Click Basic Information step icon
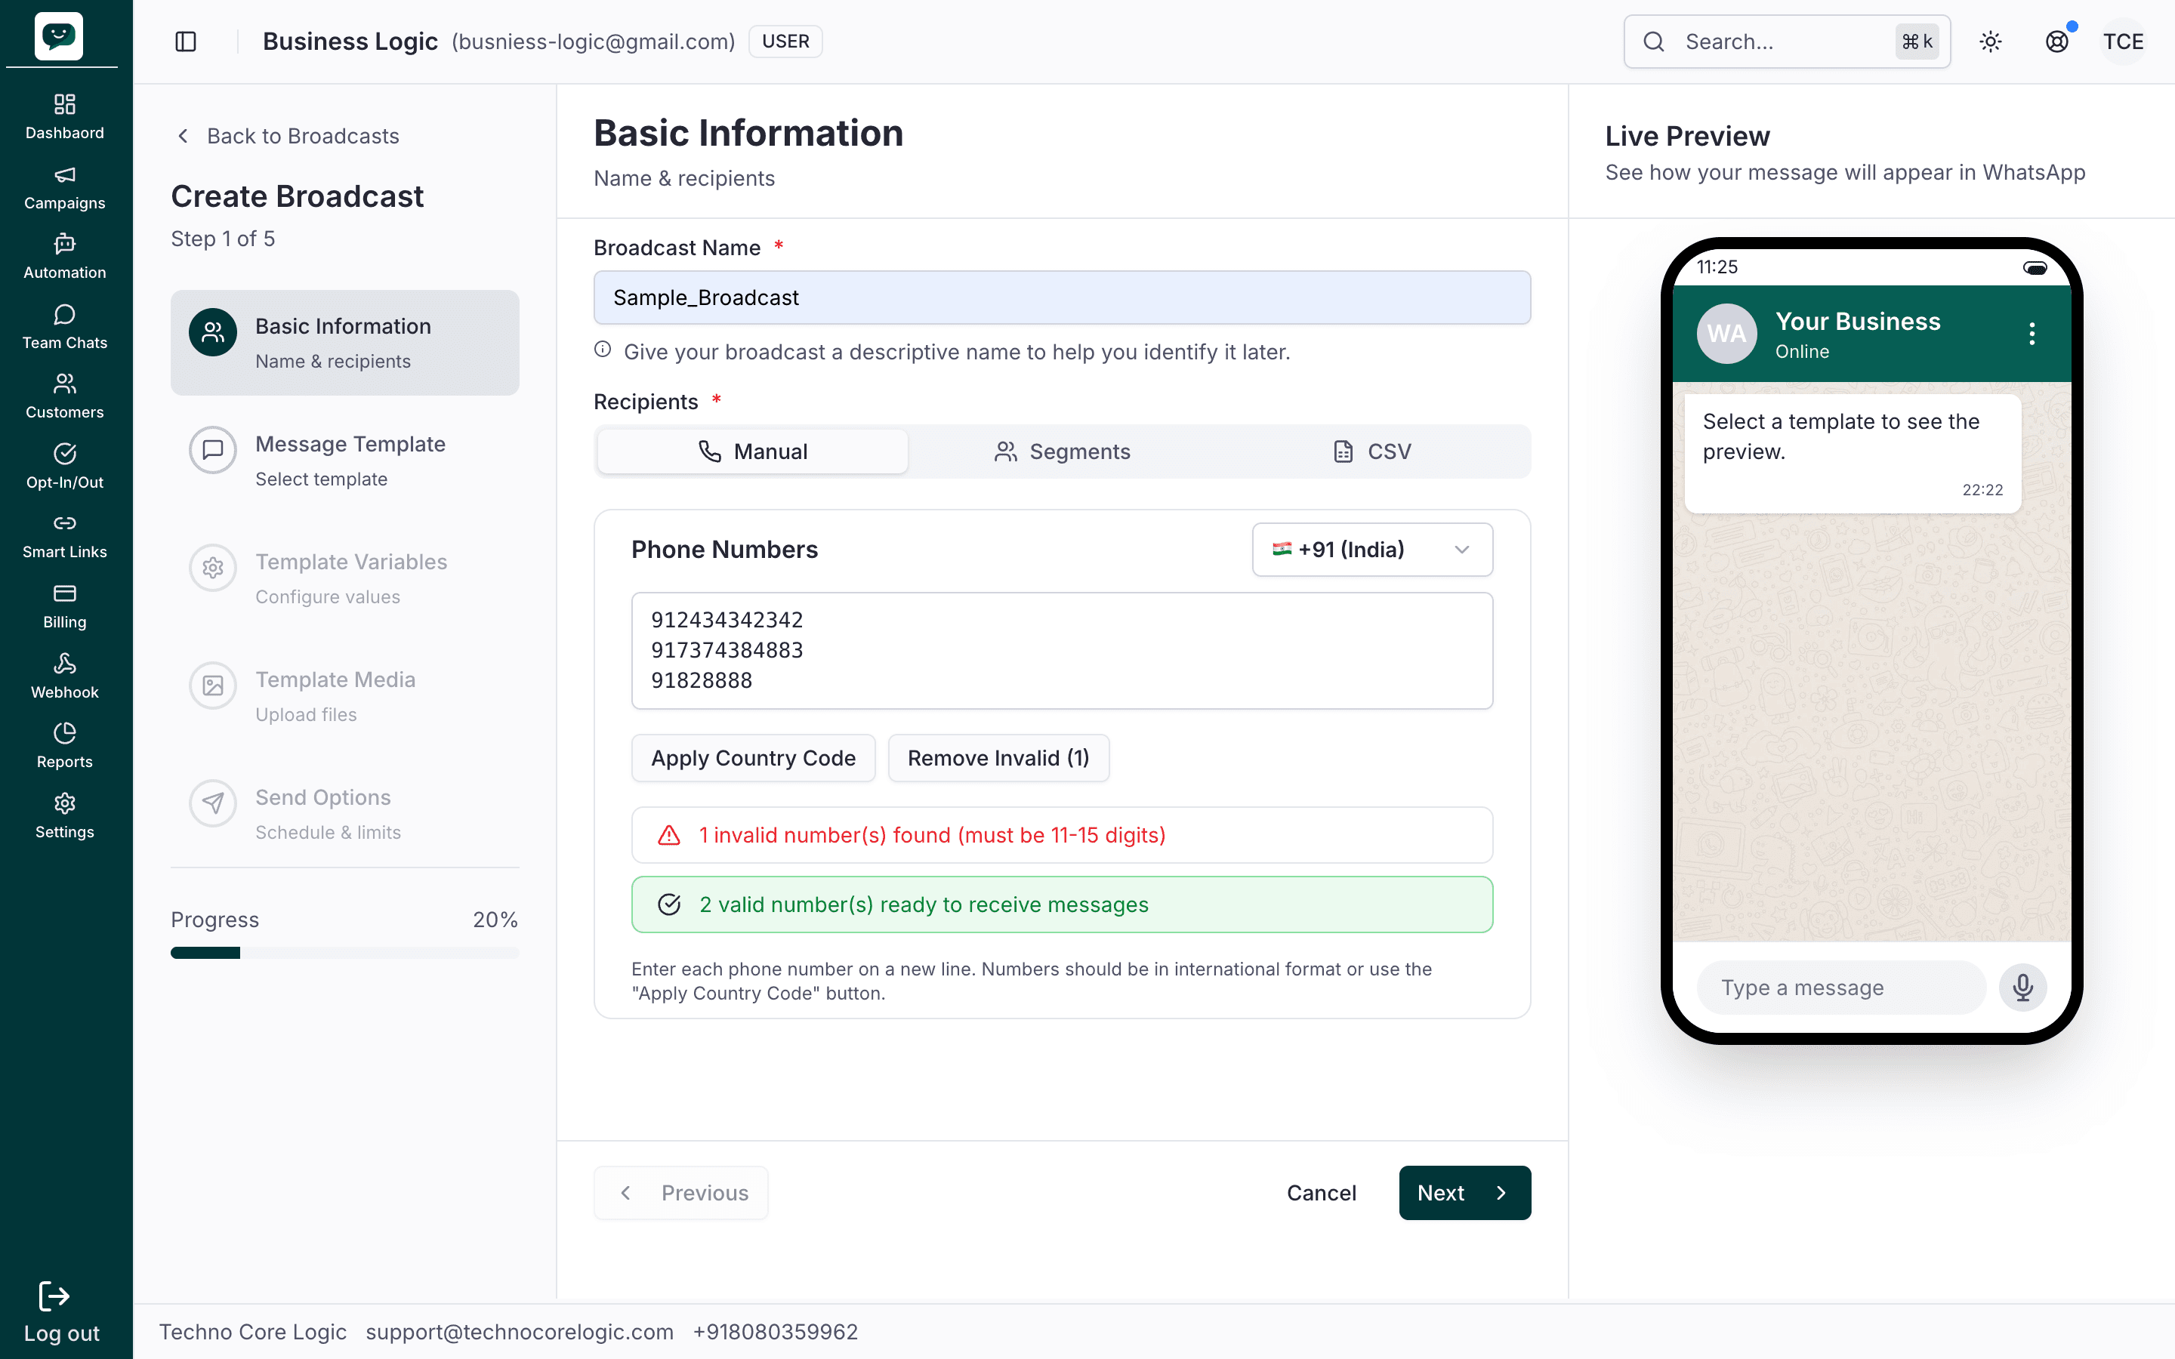Screen dimensions: 2175x1359 [213, 332]
